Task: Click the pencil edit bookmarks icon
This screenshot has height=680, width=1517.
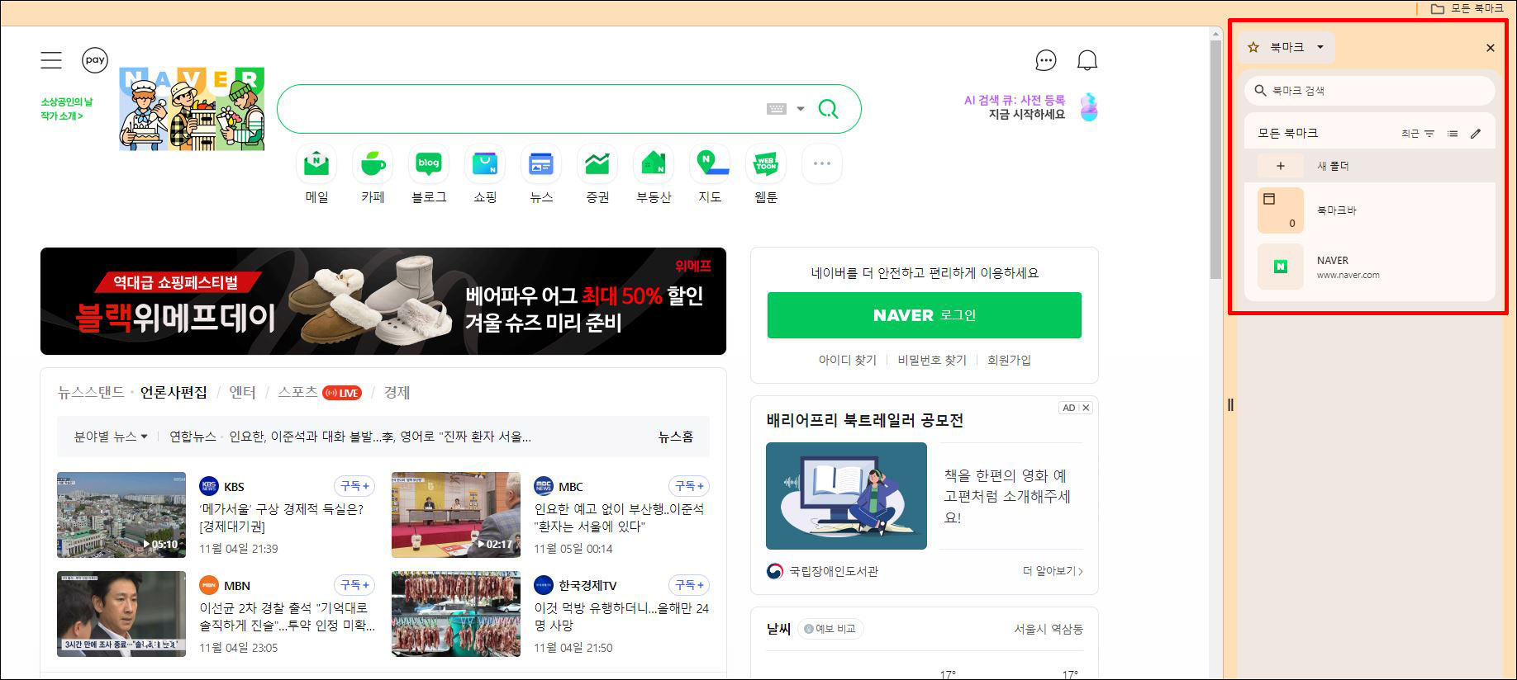Action: coord(1476,134)
